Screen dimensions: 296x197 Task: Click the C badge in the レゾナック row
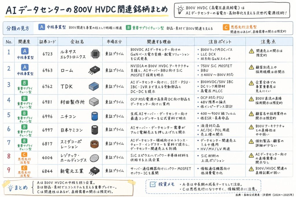(24, 155)
